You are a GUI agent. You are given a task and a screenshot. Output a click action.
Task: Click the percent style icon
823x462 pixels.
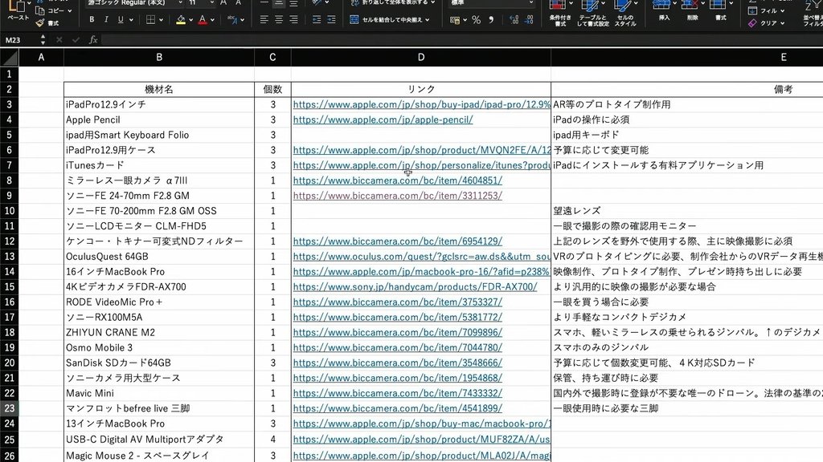coord(476,20)
